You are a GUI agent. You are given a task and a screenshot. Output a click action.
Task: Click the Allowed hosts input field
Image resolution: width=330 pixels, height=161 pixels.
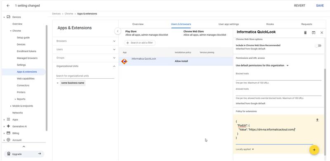click(x=278, y=93)
